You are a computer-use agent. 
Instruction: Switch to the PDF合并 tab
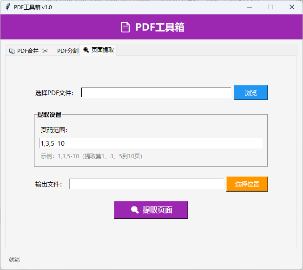pyautogui.click(x=23, y=51)
